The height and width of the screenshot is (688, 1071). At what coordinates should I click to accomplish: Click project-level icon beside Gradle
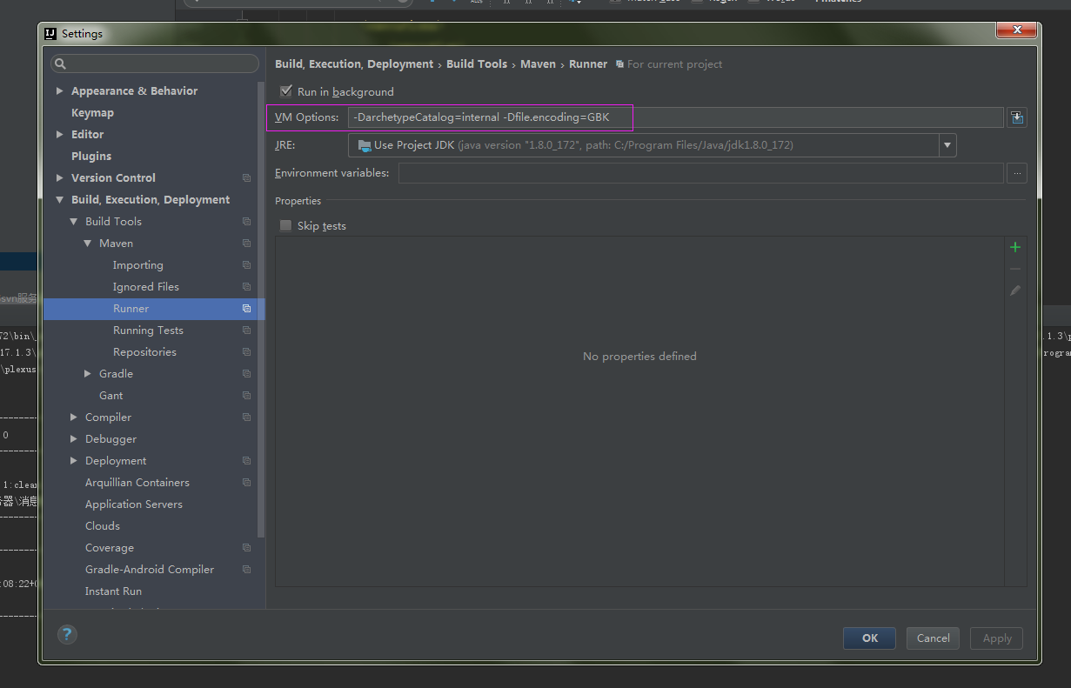pyautogui.click(x=246, y=374)
